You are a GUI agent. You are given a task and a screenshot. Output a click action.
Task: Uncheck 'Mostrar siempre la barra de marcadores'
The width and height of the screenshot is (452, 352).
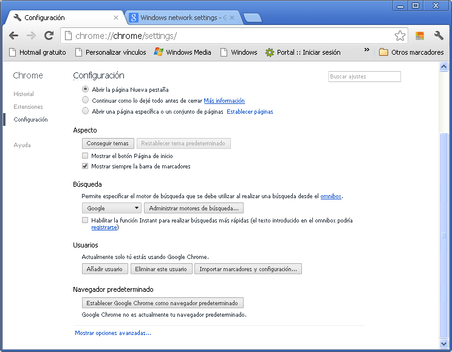(86, 166)
